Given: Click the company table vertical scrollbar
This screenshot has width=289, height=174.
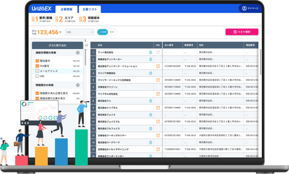Looking at the screenshot, I should [261, 62].
